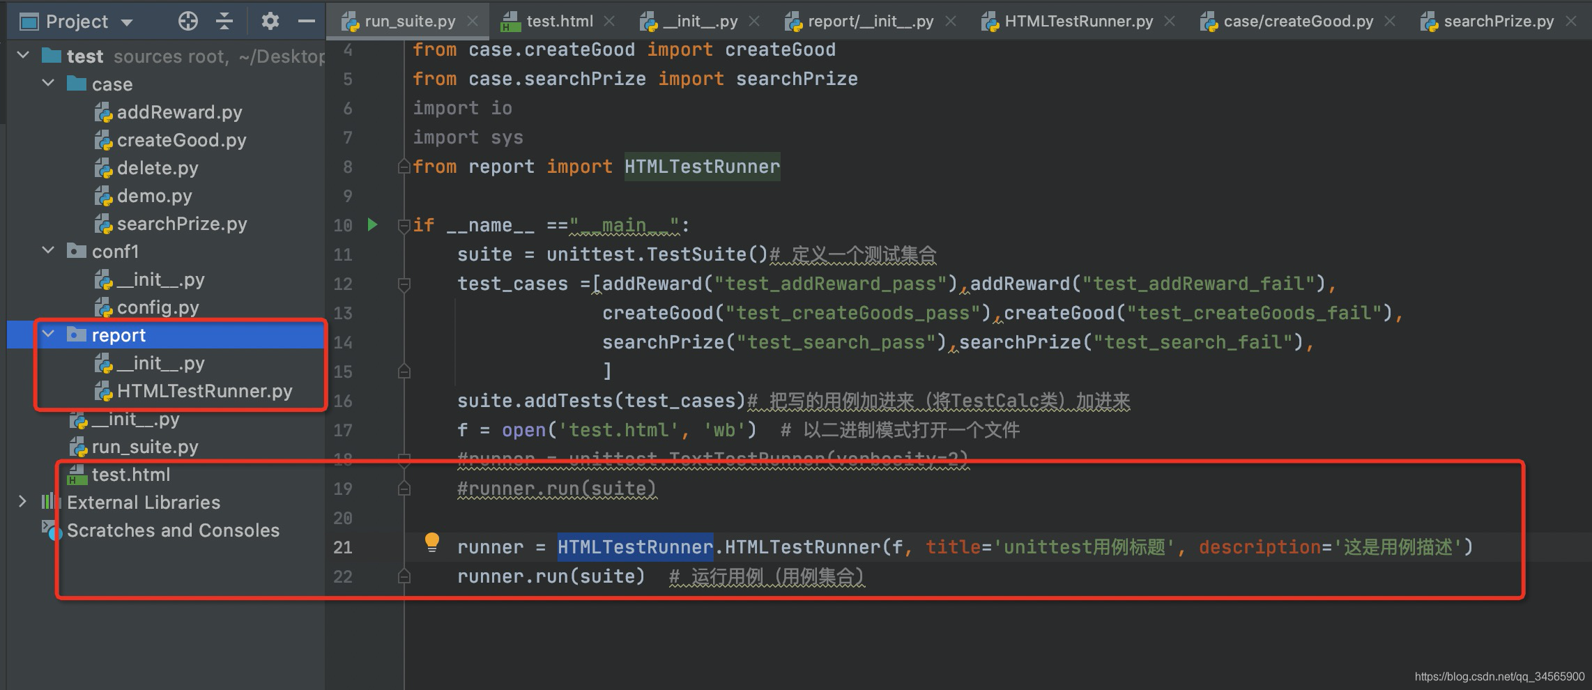Click runner.run(suite) on line 22
This screenshot has height=690, width=1592.
coord(551,576)
